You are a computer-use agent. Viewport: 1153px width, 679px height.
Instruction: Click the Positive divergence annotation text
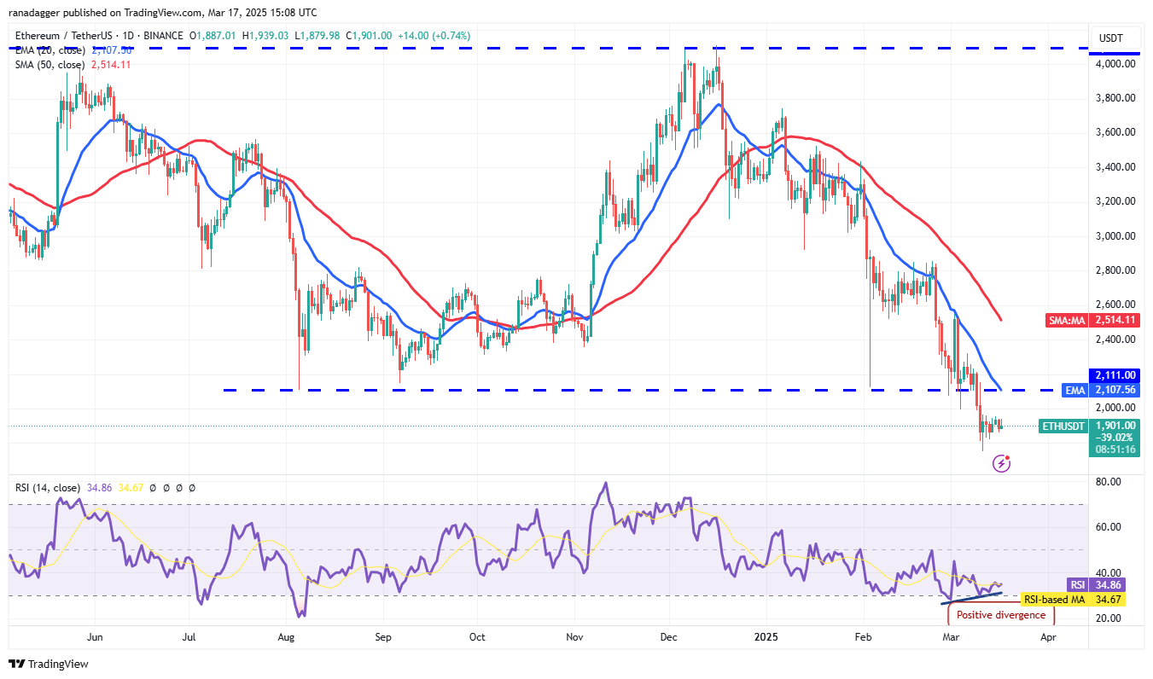(x=999, y=614)
